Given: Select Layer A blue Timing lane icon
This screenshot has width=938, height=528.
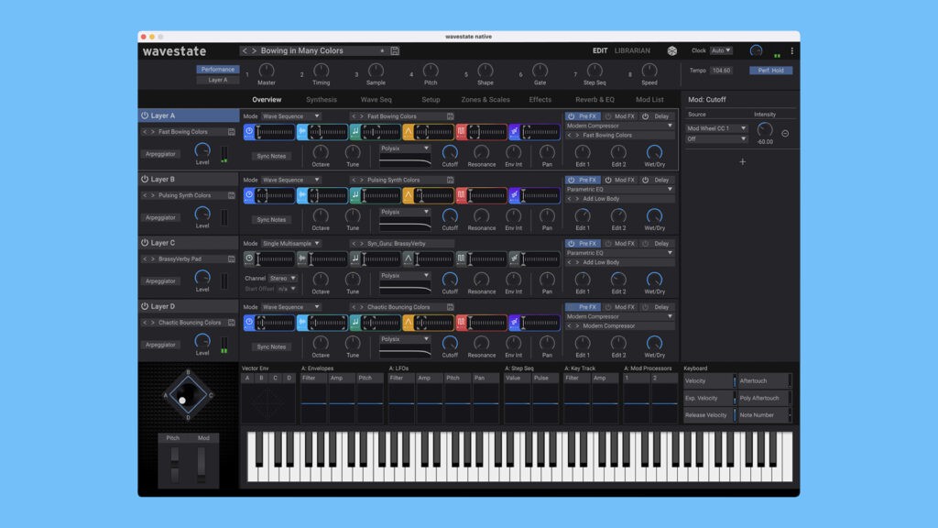Looking at the screenshot, I should [x=249, y=132].
